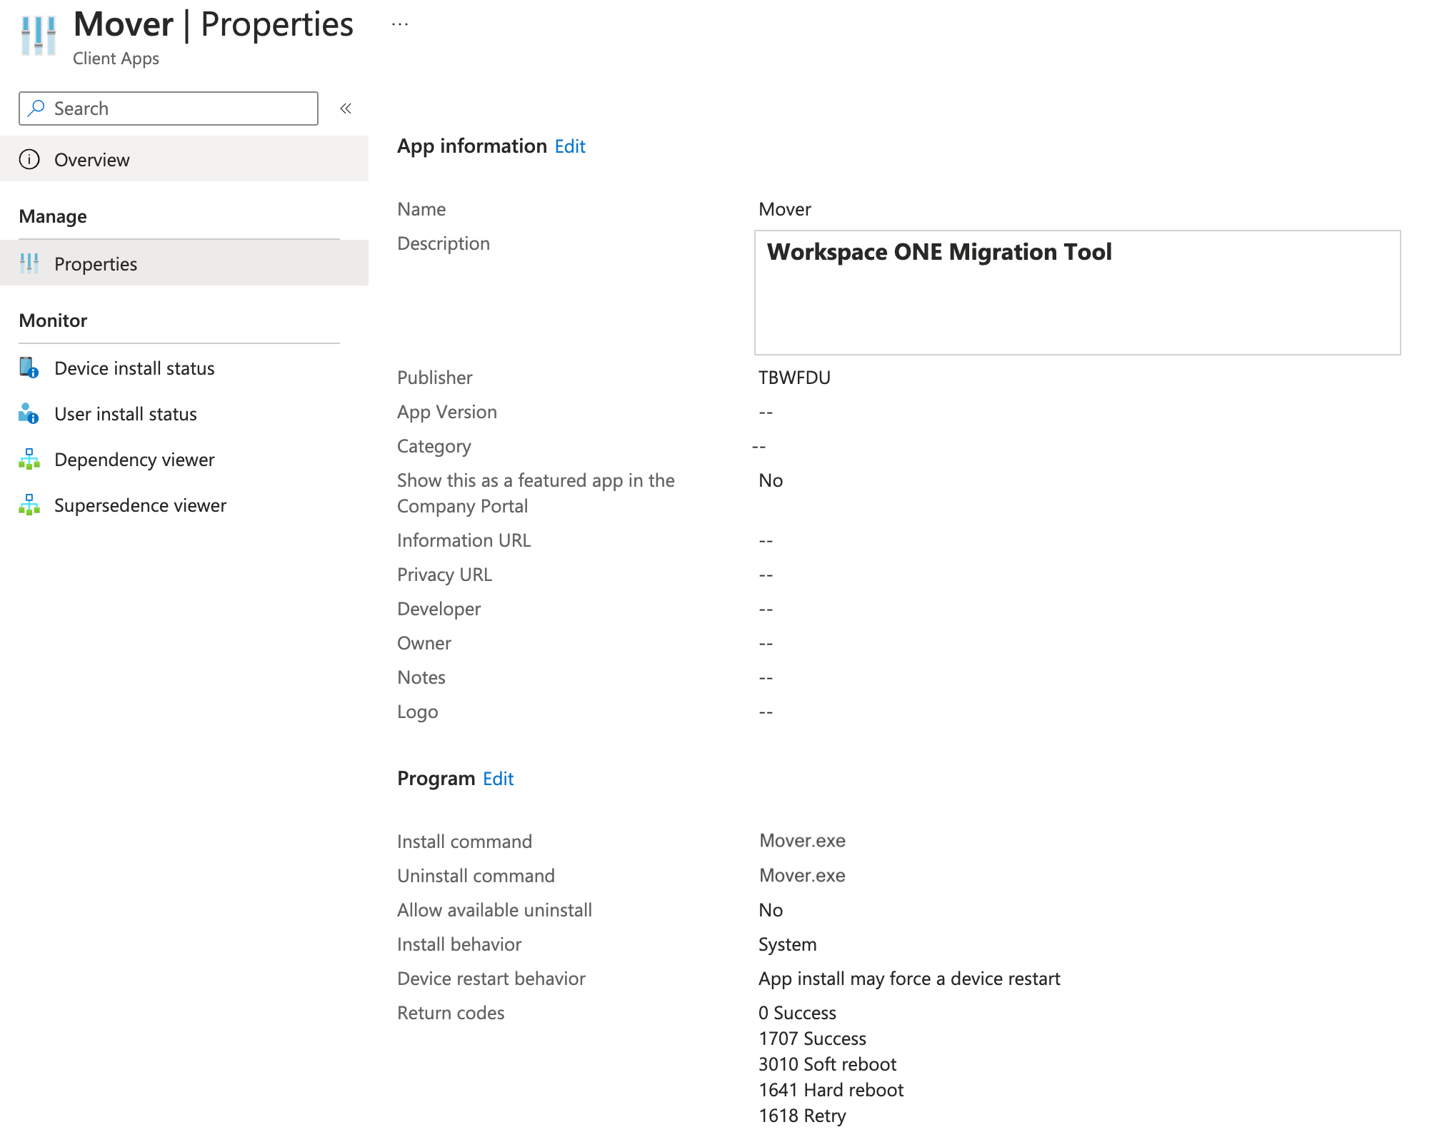Open Device install status page
This screenshot has width=1437, height=1142.
point(134,368)
